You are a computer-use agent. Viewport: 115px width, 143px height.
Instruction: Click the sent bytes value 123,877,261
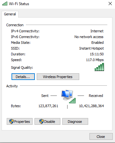tap(48, 106)
